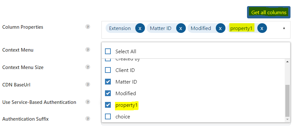Click the list scrollbar down arrow

287,119
